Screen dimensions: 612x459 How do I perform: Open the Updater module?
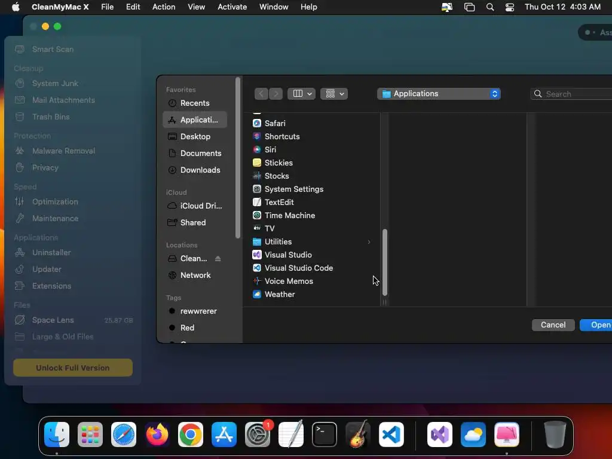[x=72, y=270]
